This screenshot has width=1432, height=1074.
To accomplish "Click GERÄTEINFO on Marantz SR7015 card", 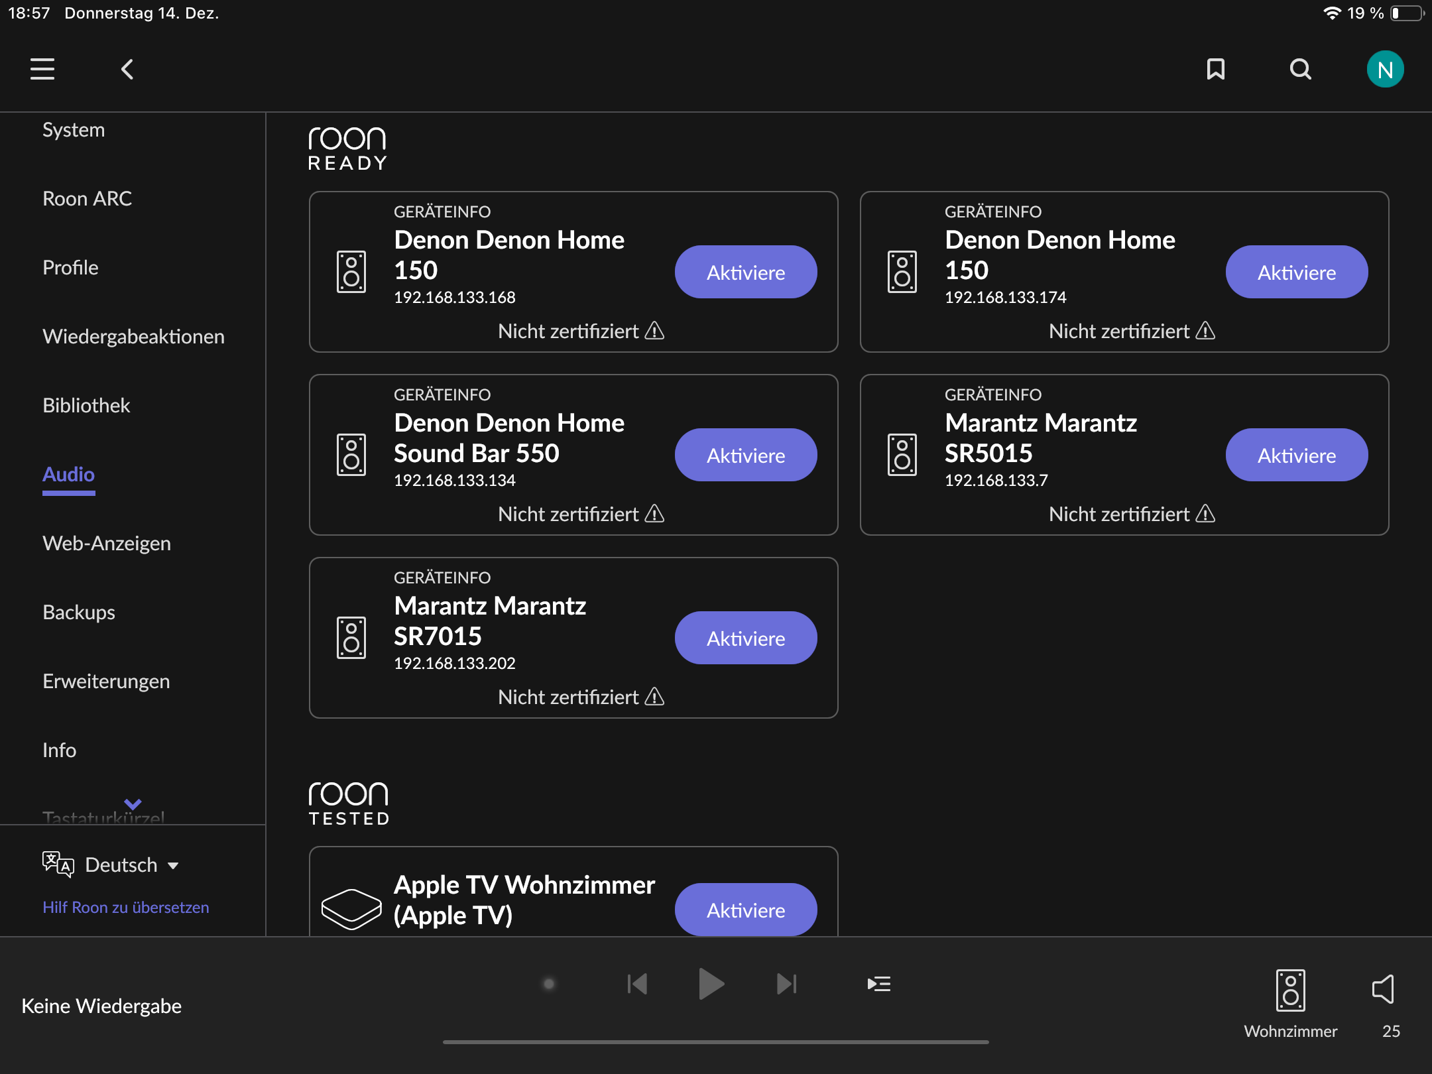I will click(x=442, y=577).
